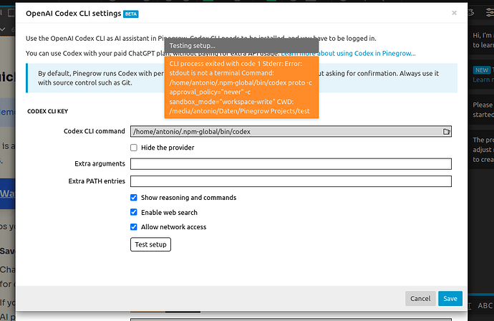The image size is (494, 321).
Task: Close the OpenAI Codex CLI settings dialog
Action: coord(454,13)
